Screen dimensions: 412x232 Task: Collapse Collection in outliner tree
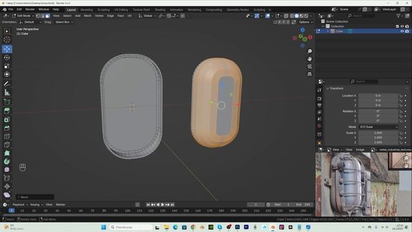pyautogui.click(x=323, y=26)
